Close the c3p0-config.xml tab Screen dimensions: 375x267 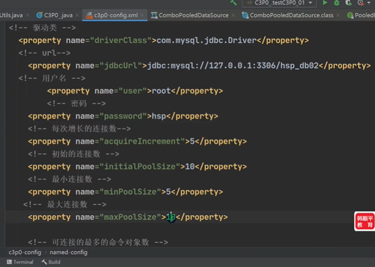142,15
